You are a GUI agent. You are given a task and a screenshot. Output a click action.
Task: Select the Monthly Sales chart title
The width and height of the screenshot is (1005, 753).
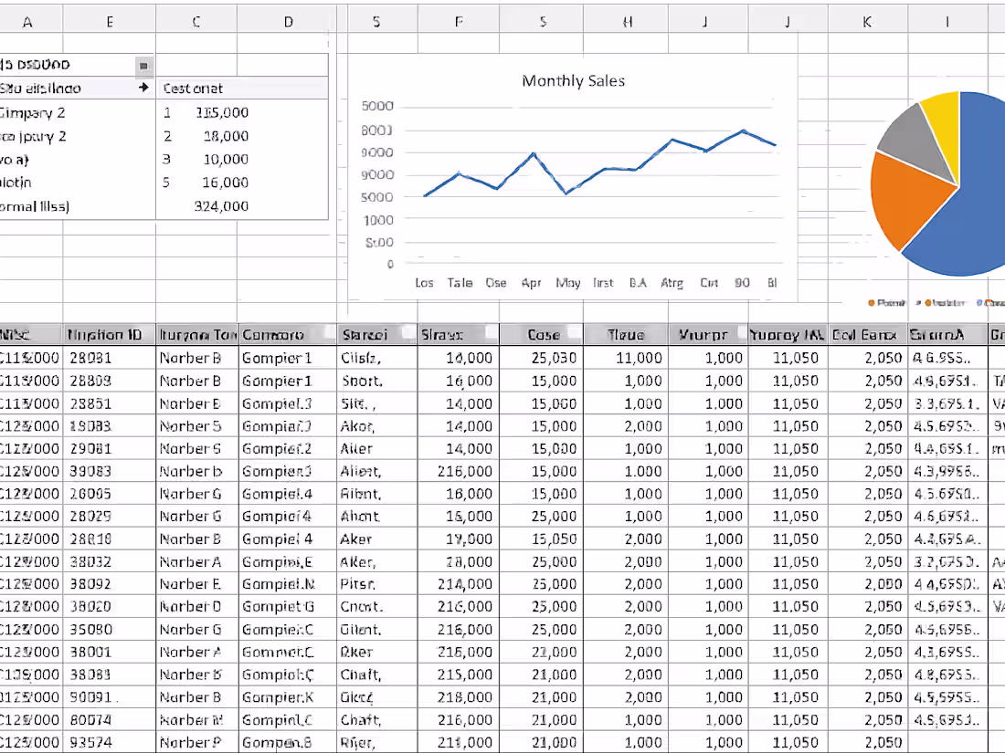coord(573,80)
